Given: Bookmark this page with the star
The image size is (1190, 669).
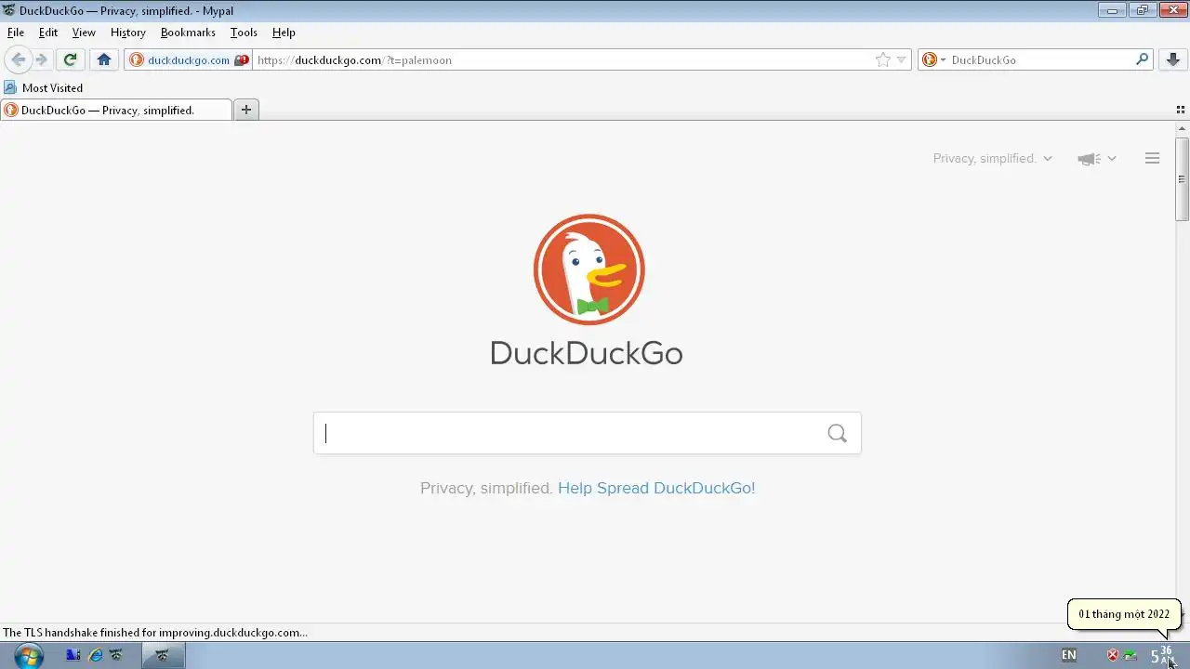Looking at the screenshot, I should coord(882,59).
